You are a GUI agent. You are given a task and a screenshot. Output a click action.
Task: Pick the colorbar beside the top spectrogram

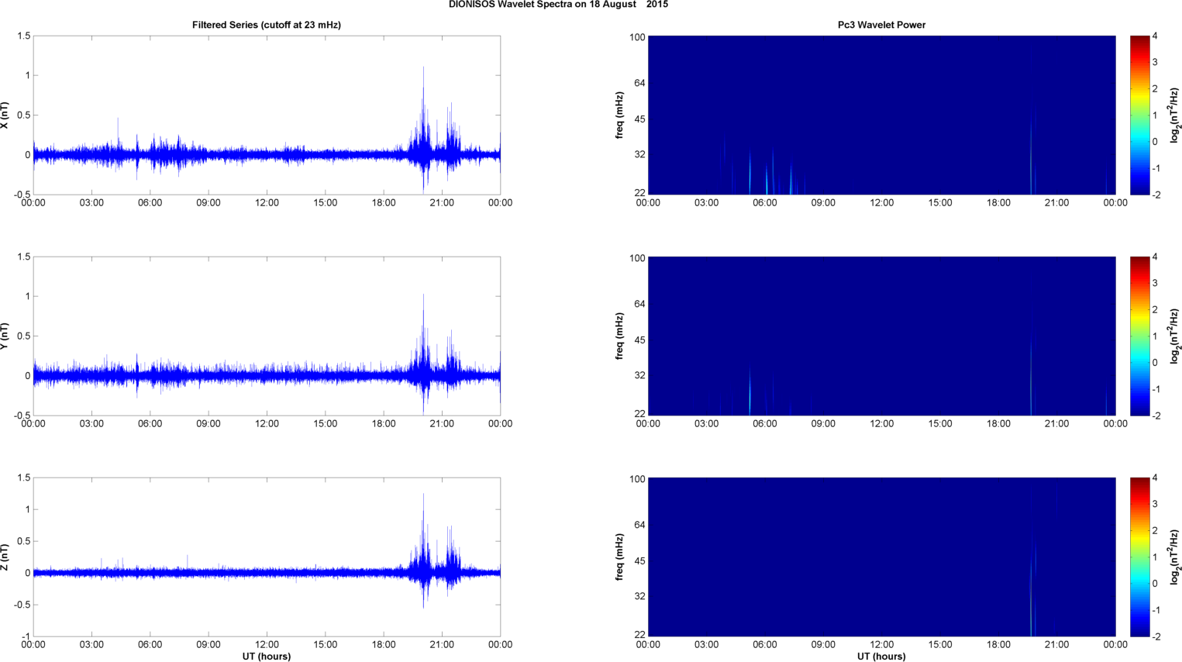click(x=1139, y=115)
